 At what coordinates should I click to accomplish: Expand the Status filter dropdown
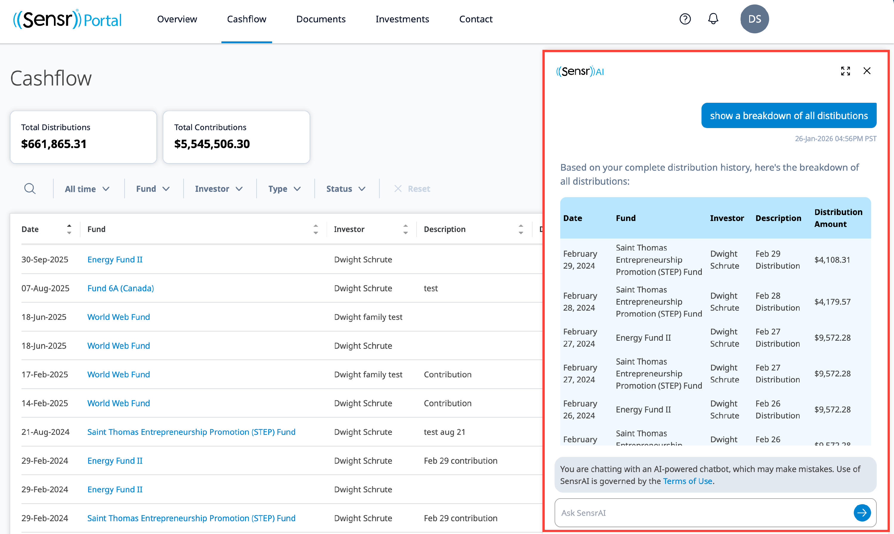point(346,189)
